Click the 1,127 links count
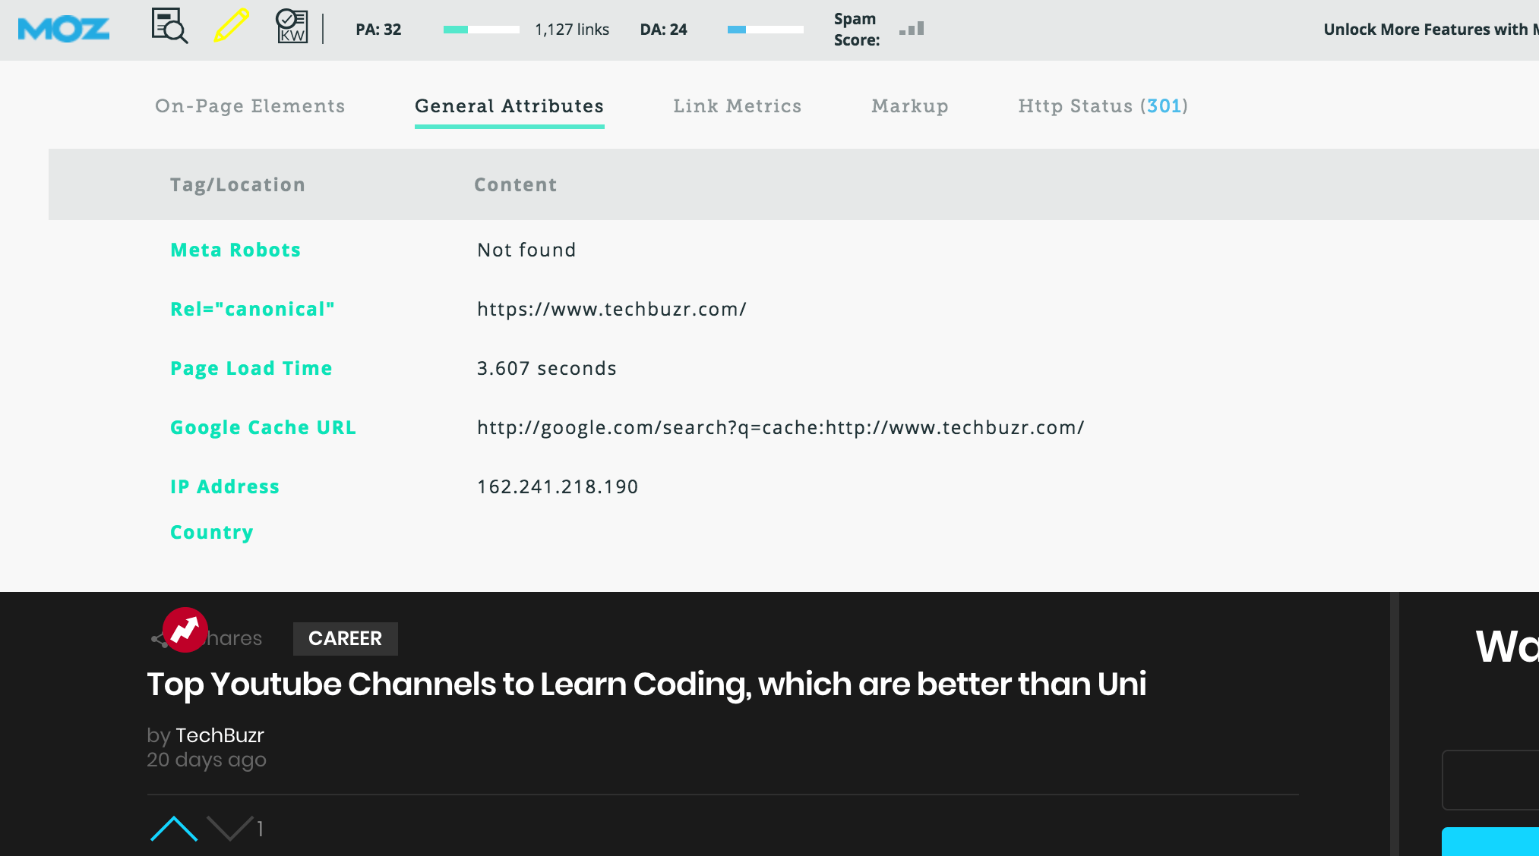The width and height of the screenshot is (1539, 856). click(571, 30)
